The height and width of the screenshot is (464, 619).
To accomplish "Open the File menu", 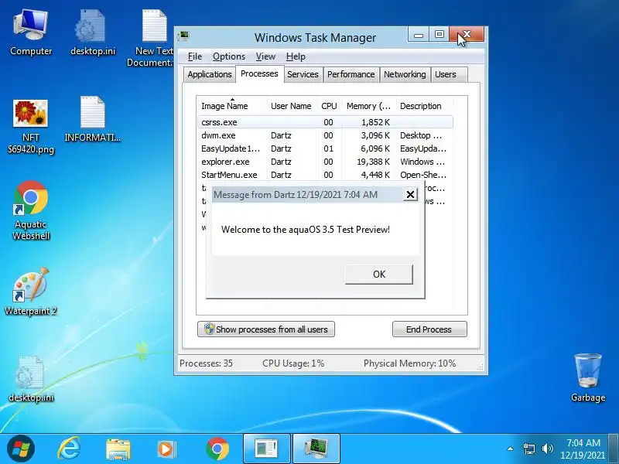I will pyautogui.click(x=195, y=56).
